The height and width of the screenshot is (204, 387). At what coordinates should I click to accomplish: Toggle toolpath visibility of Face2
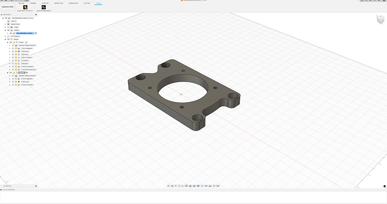point(13,82)
